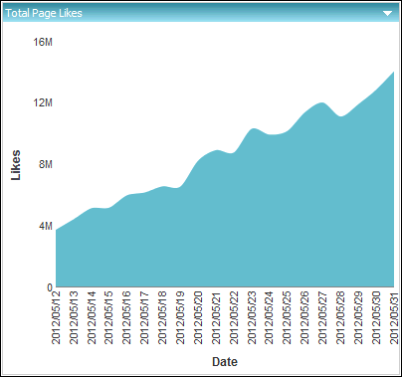Click the 16M y-axis label

(x=43, y=42)
